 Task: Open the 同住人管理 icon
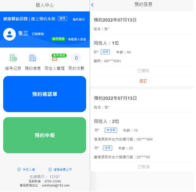pyautogui.click(x=55, y=58)
